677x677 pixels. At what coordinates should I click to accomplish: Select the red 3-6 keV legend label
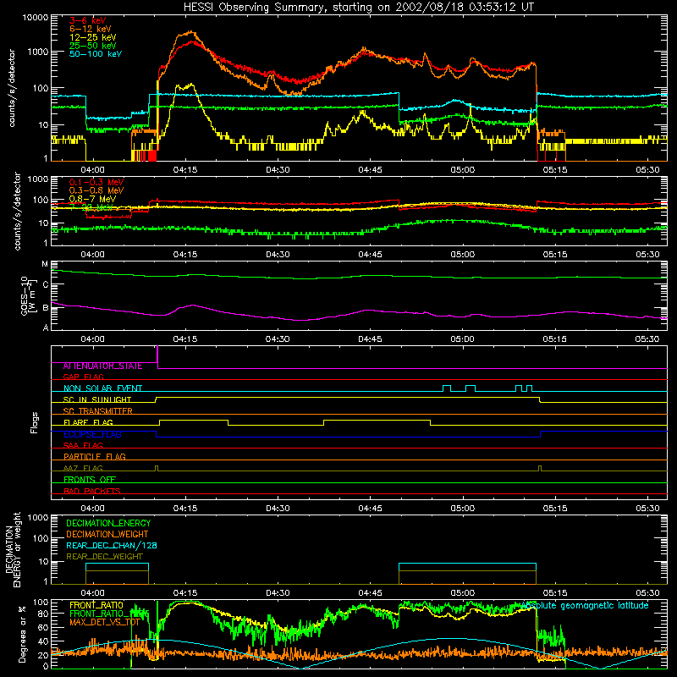coord(88,20)
